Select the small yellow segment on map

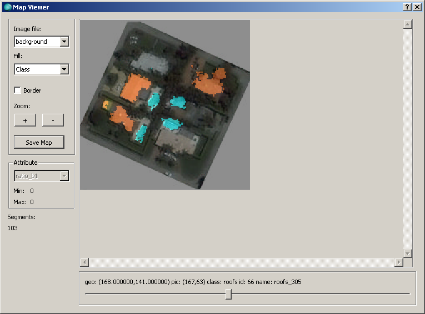(106, 104)
